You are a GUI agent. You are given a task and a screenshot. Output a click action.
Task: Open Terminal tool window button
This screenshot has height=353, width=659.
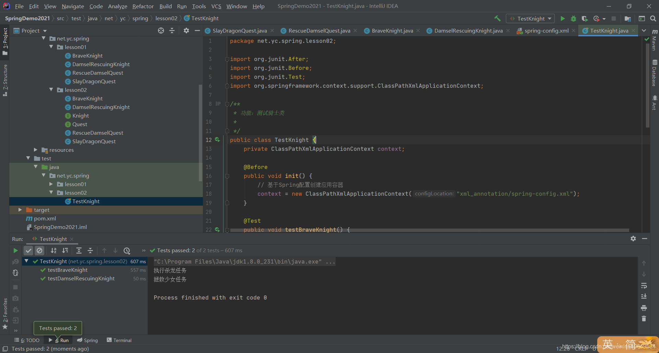click(119, 340)
